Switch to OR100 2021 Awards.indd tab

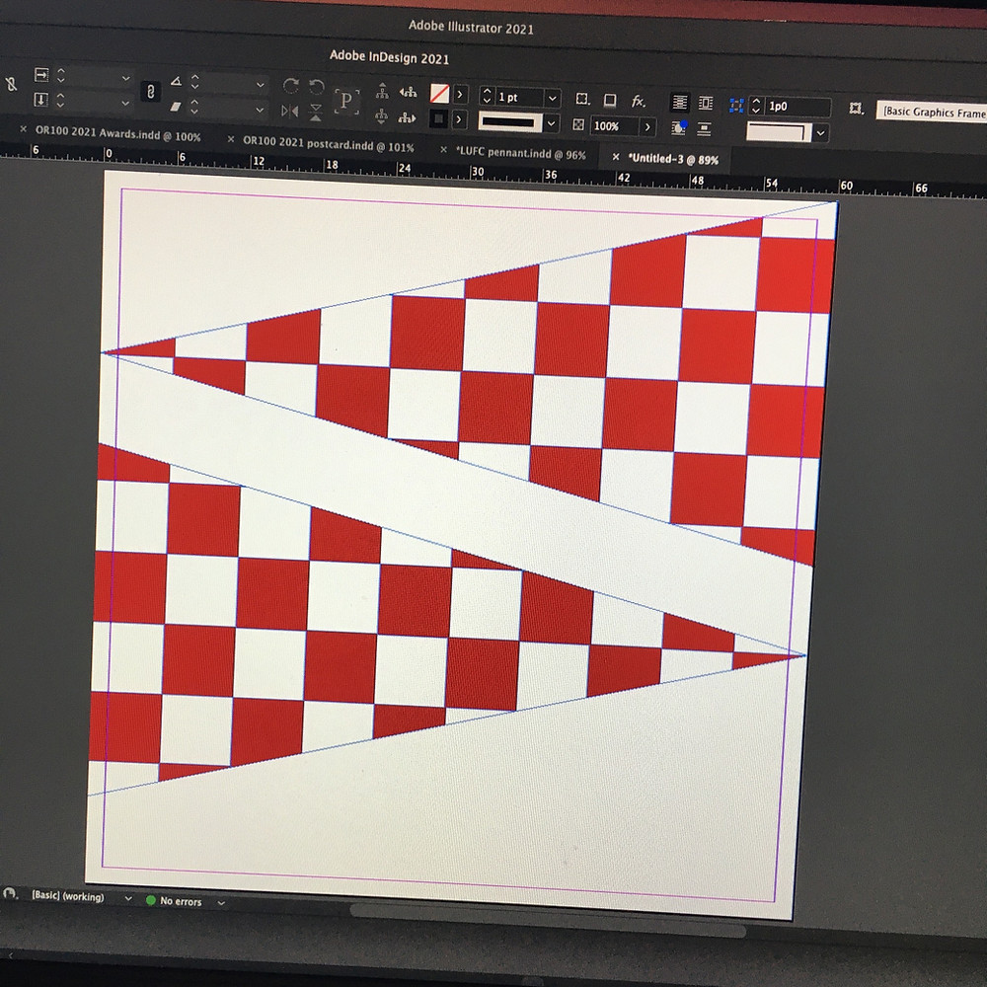point(117,133)
